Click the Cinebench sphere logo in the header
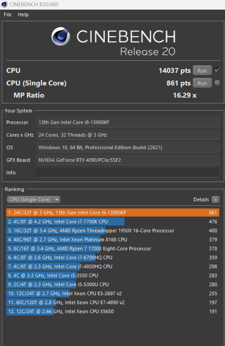 pyautogui.click(x=61, y=37)
